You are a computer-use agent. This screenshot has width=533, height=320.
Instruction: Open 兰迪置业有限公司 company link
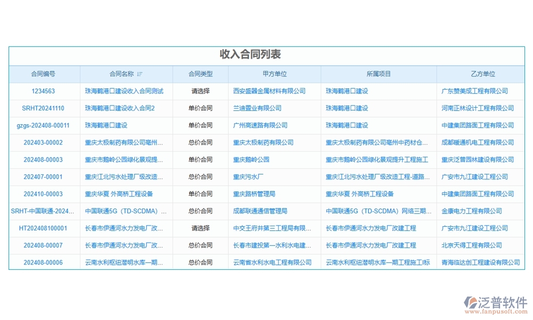tap(257, 108)
